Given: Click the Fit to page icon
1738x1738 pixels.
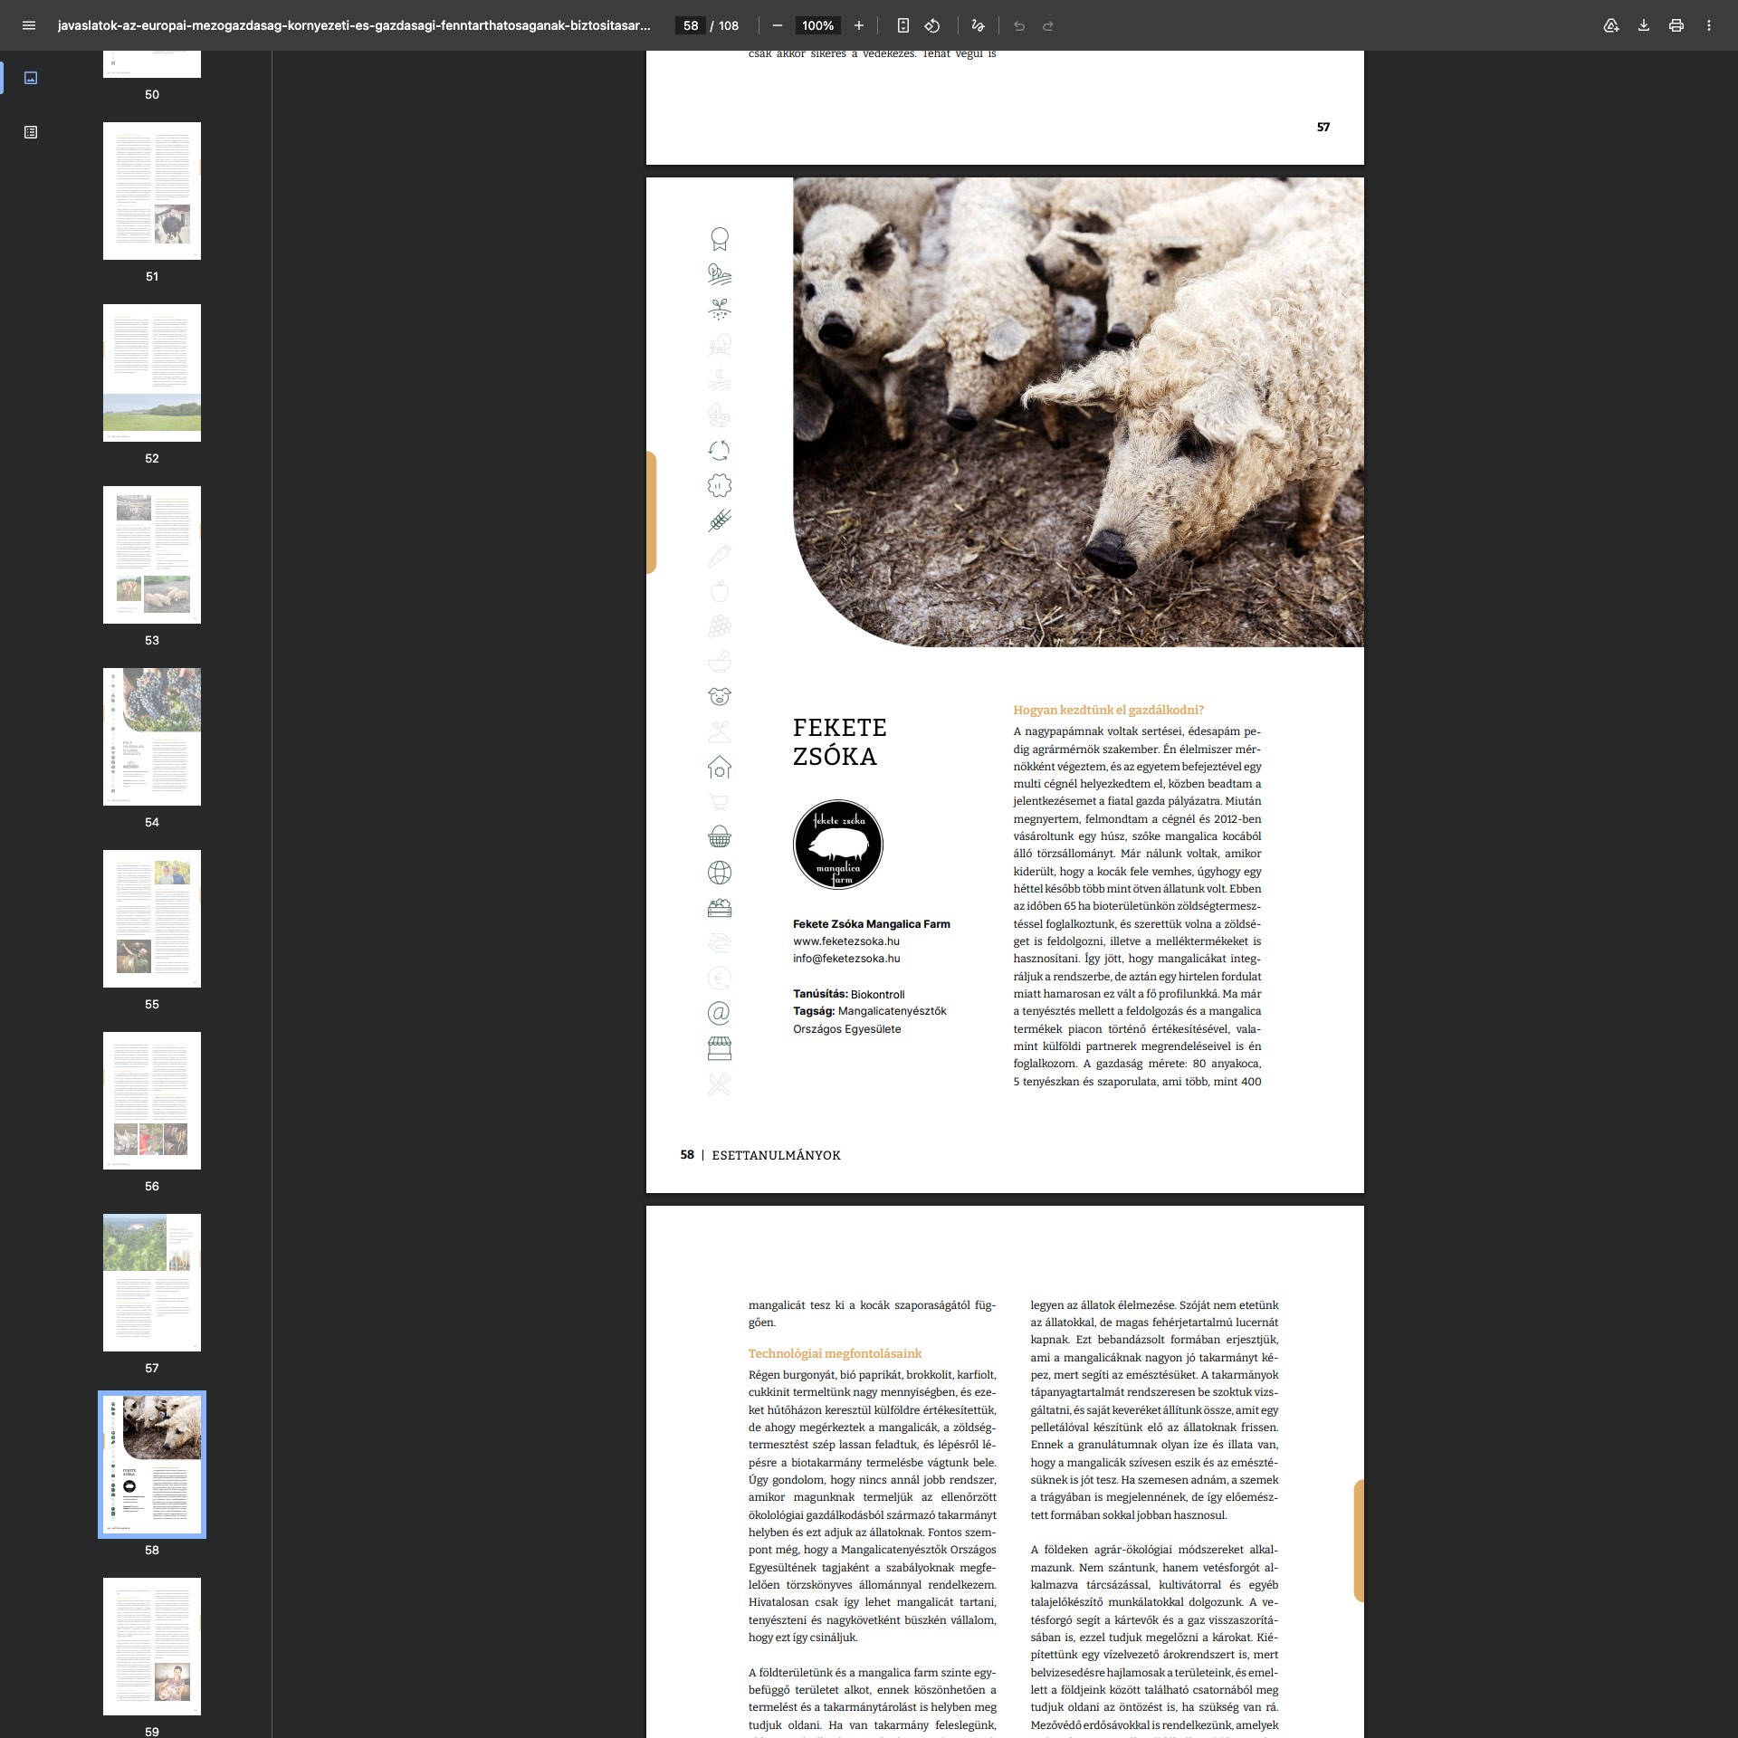Looking at the screenshot, I should click(x=902, y=25).
